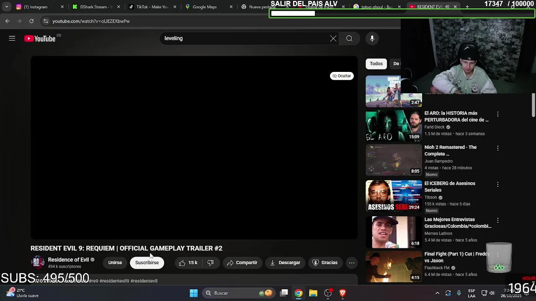Click the page vertical scrollbar thumb
The image size is (536, 301).
[x=533, y=105]
